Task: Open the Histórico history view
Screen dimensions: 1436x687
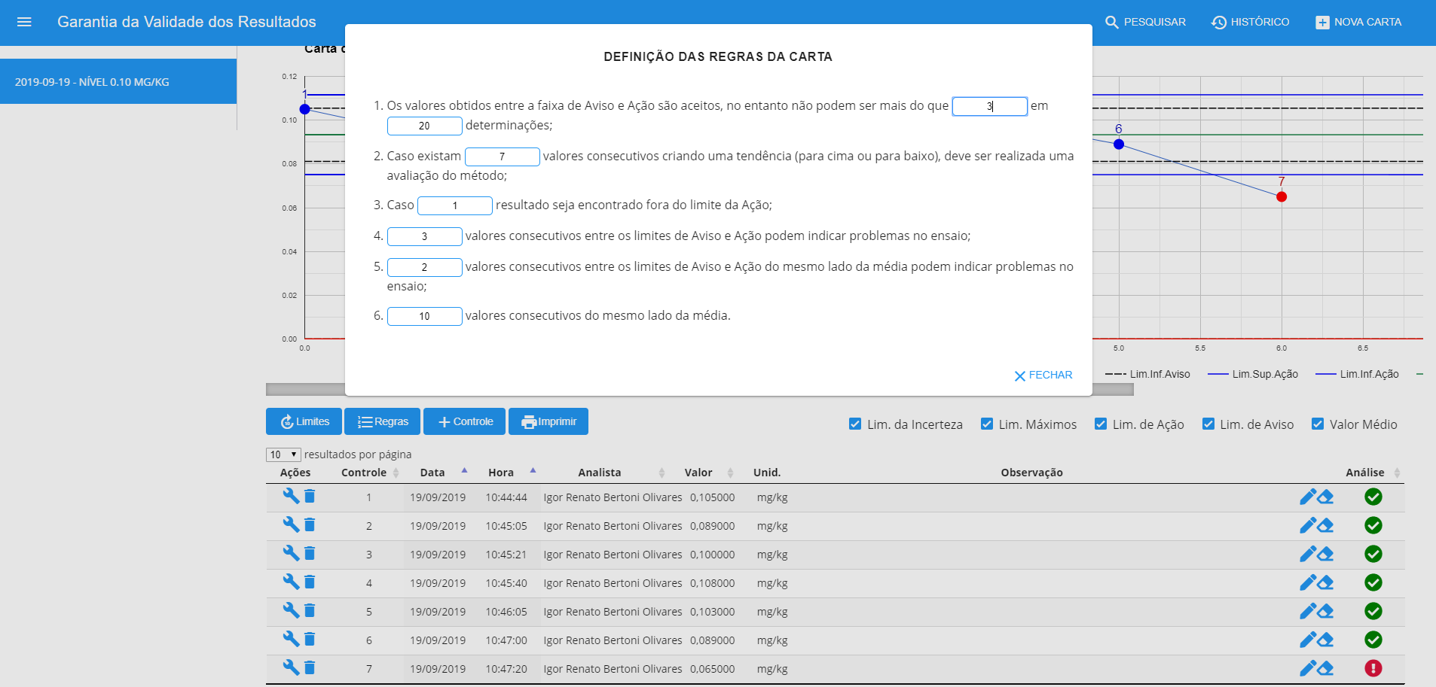Action: (1250, 22)
